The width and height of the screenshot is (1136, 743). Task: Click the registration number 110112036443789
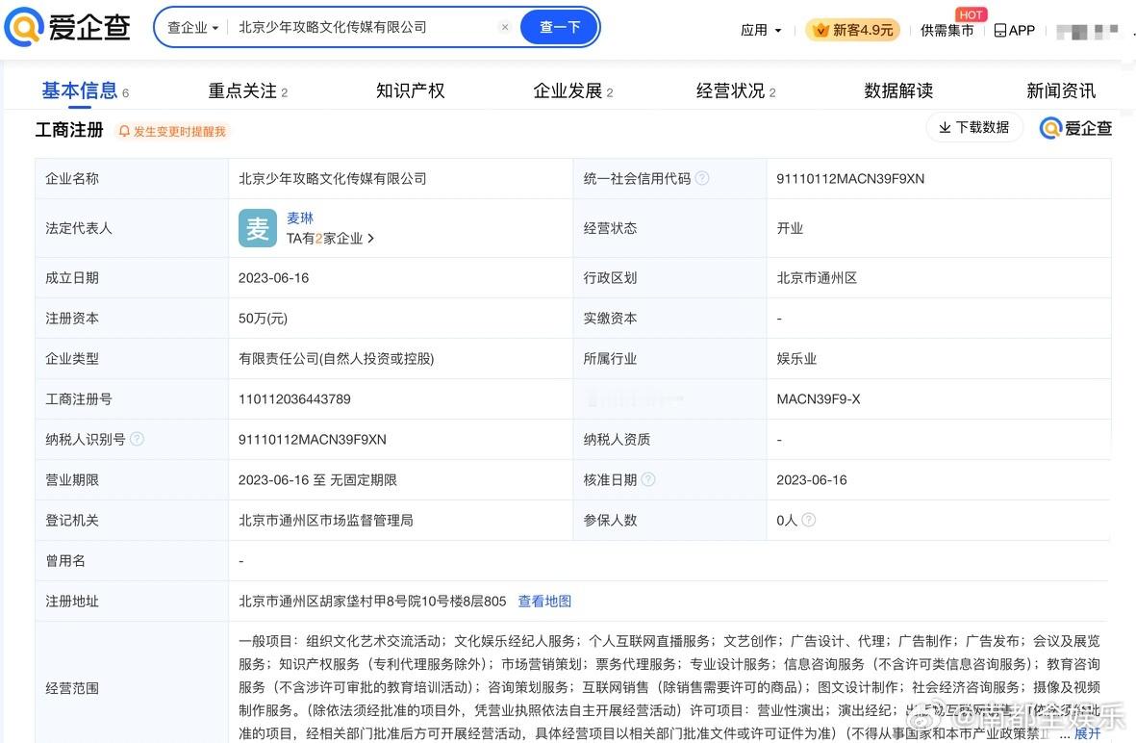pos(295,398)
